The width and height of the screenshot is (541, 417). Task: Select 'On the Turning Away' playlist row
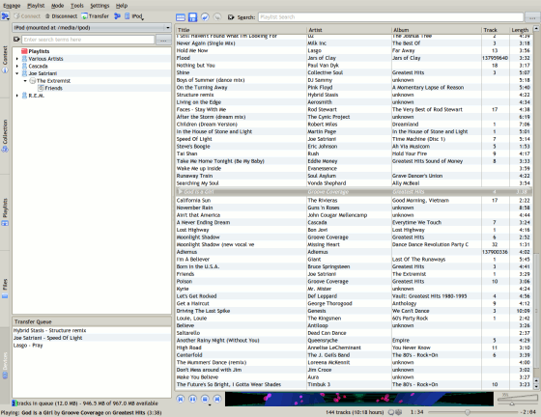point(354,88)
